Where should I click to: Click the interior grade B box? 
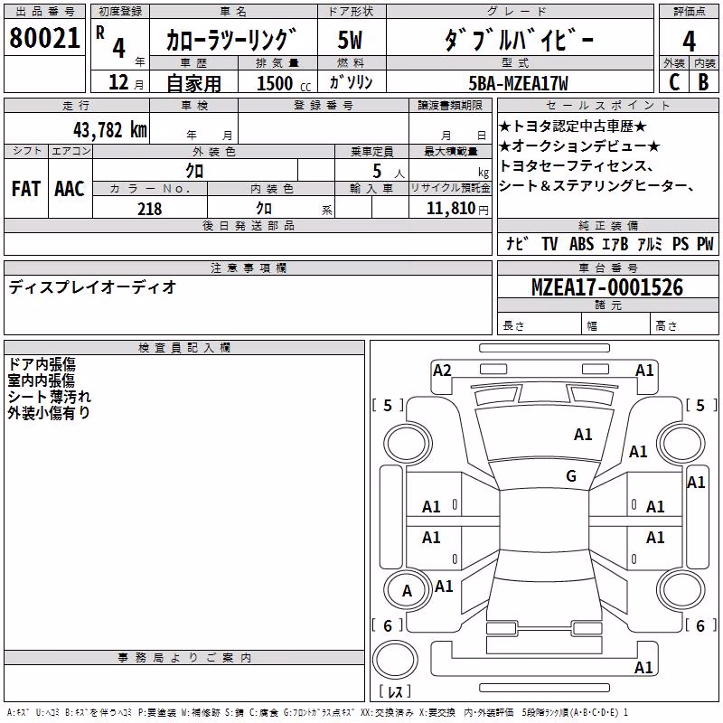click(704, 82)
